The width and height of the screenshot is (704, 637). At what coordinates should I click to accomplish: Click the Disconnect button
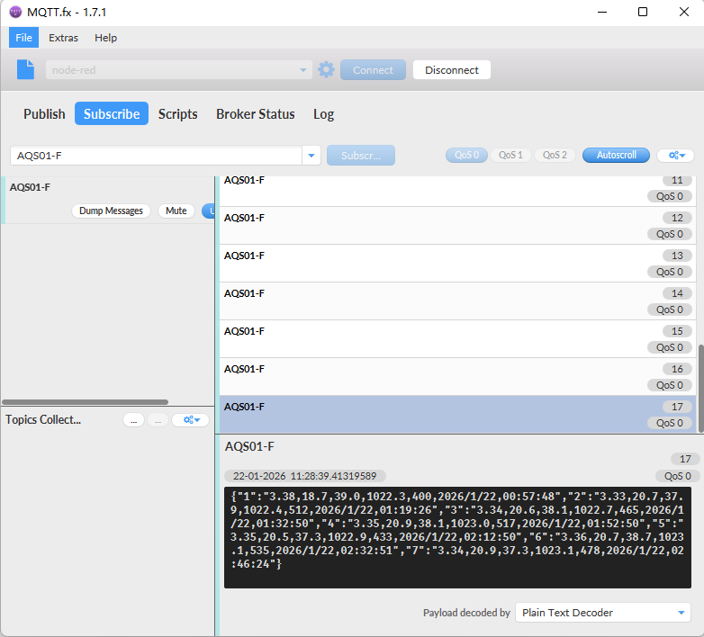[x=452, y=70]
